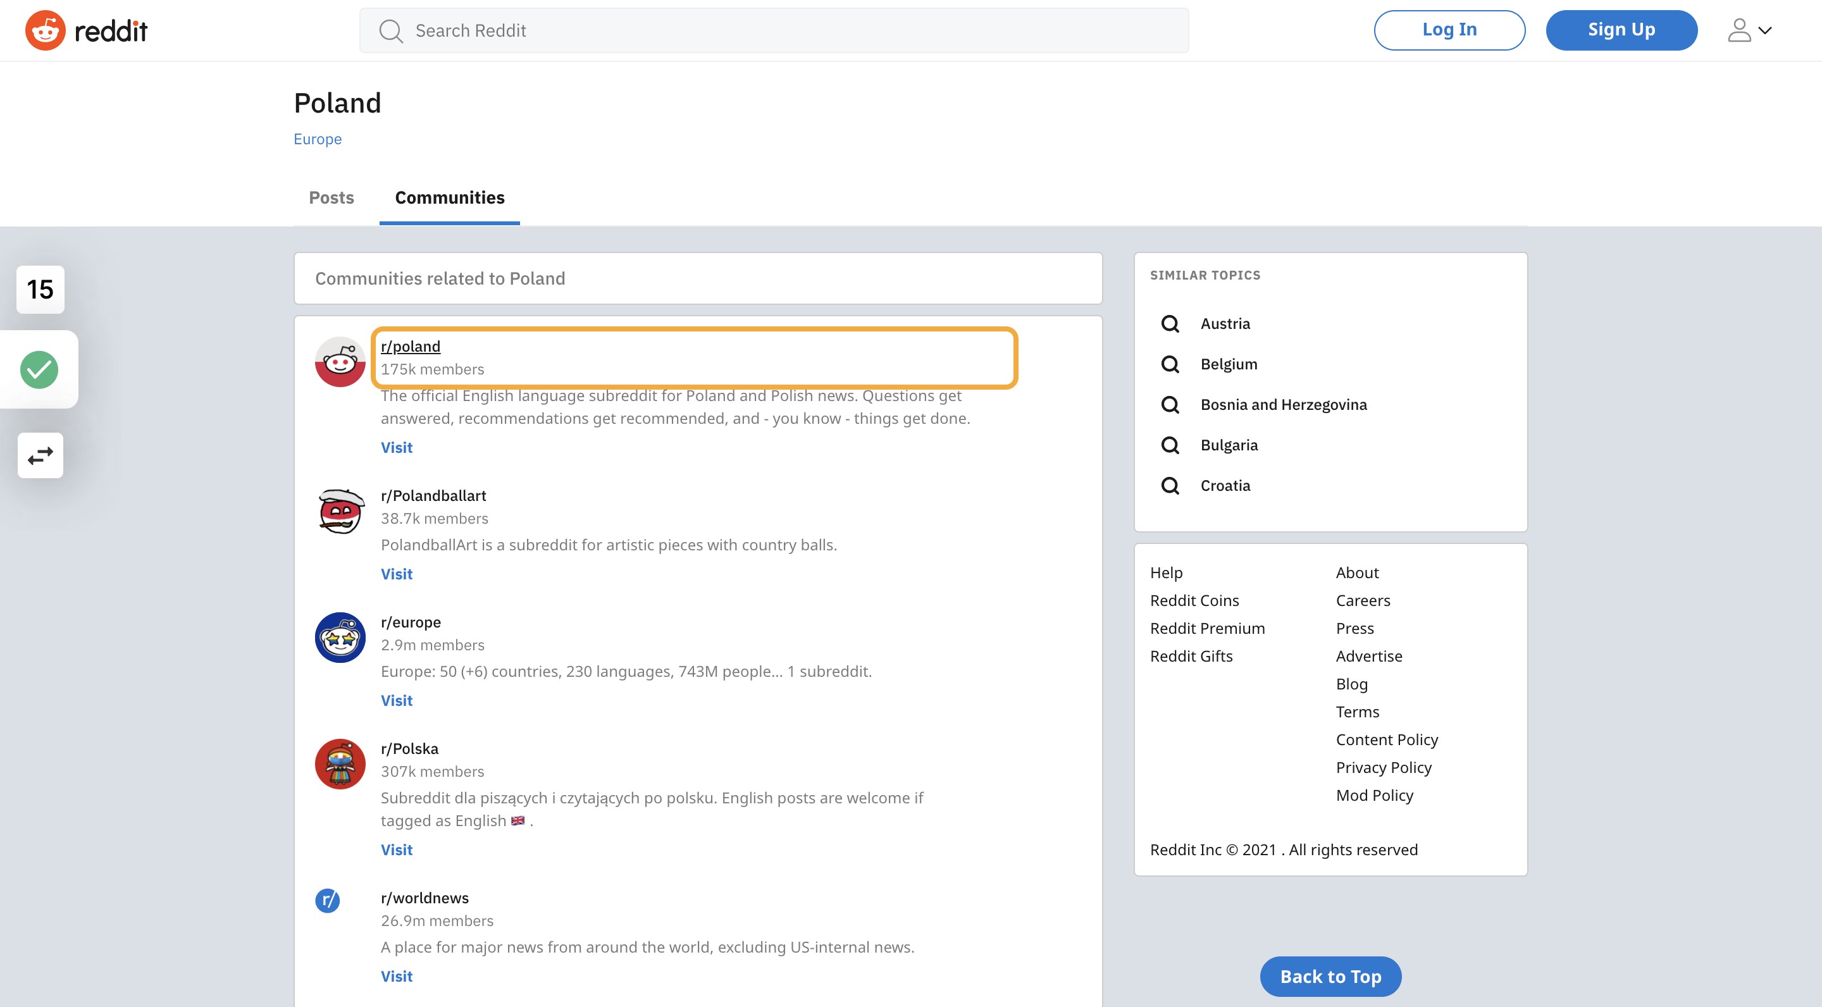Click the search icon beside Austria
Screen dimensions: 1822x1007
(x=1170, y=324)
